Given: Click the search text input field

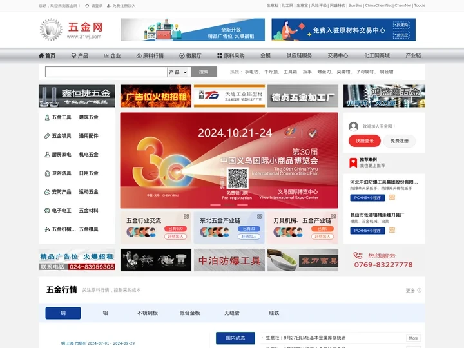Looking at the screenshot, I should click(106, 72).
